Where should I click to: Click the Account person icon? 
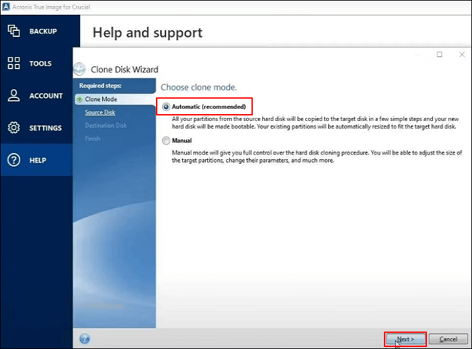coord(13,95)
